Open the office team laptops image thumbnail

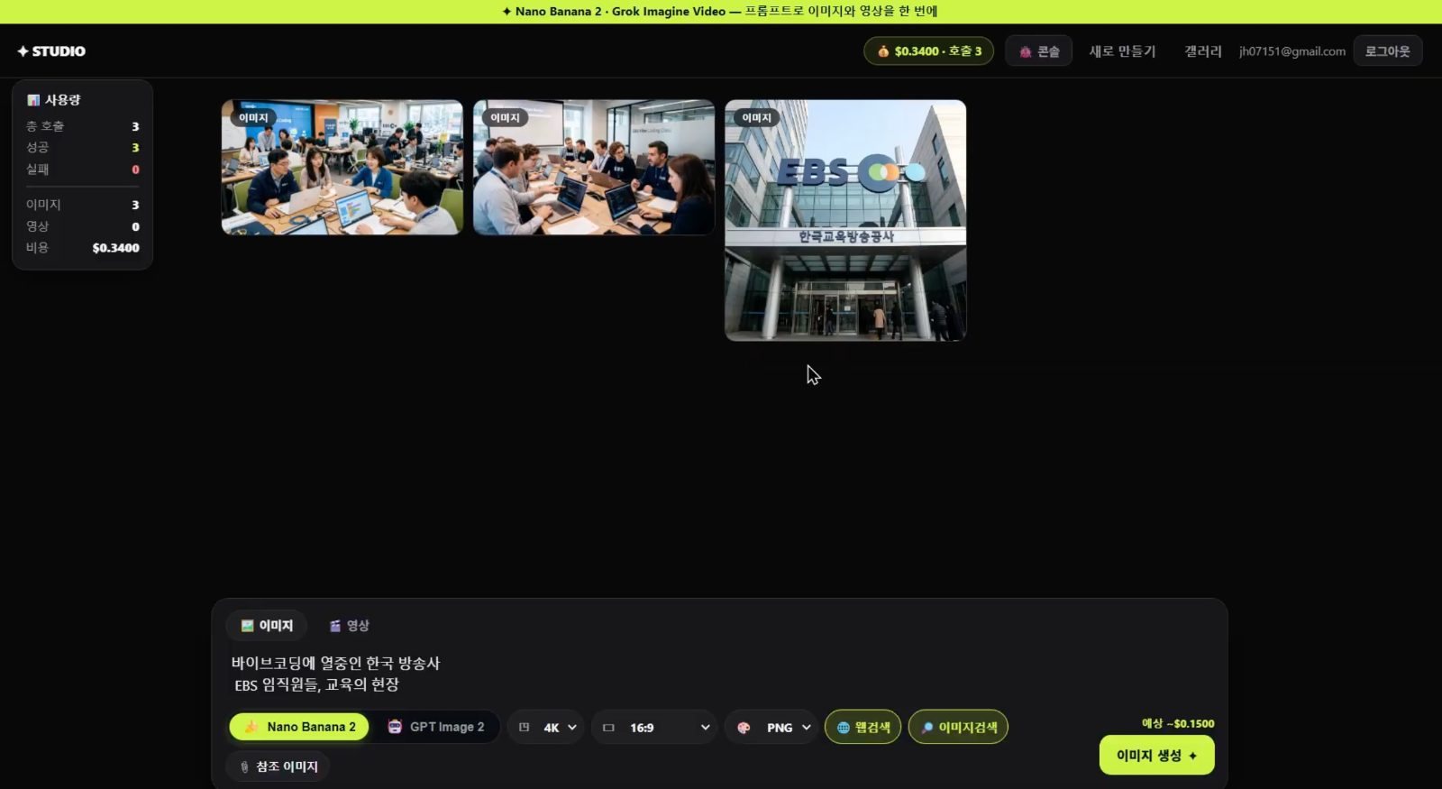pos(594,167)
